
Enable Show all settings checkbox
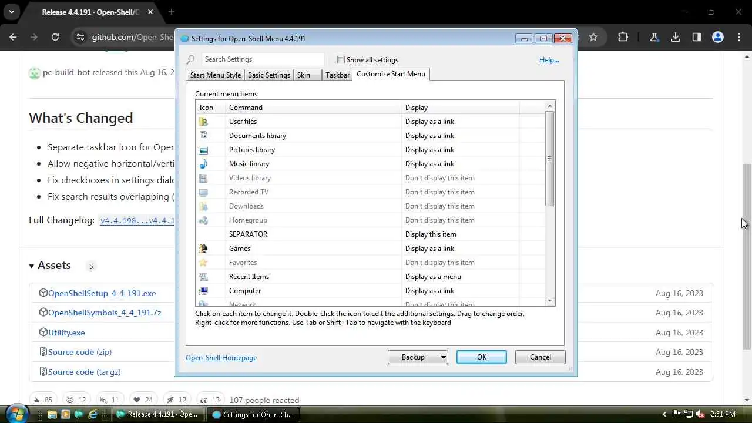pyautogui.click(x=341, y=59)
